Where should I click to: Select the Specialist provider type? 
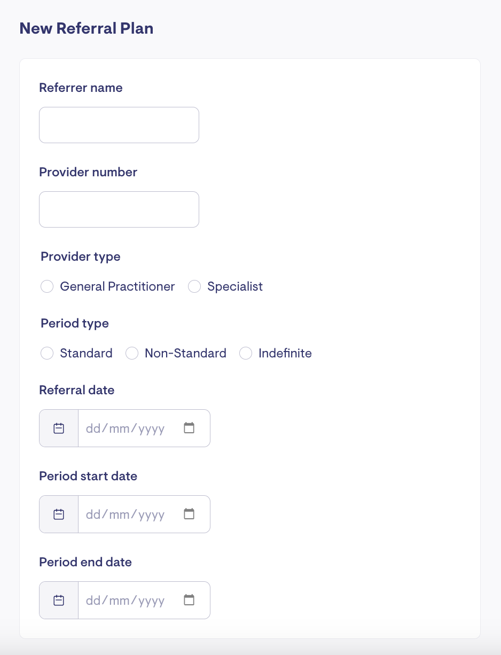194,287
